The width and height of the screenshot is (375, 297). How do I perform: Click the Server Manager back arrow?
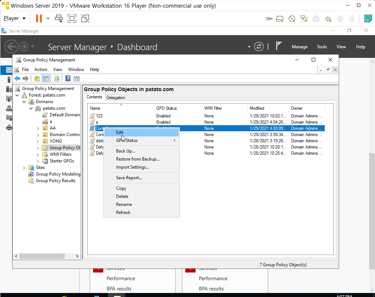click(11, 46)
